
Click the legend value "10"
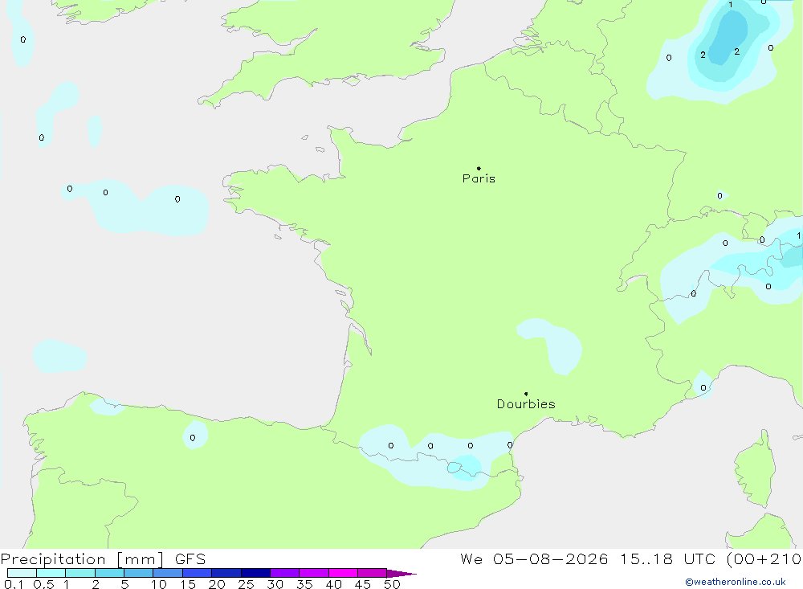pos(158,584)
